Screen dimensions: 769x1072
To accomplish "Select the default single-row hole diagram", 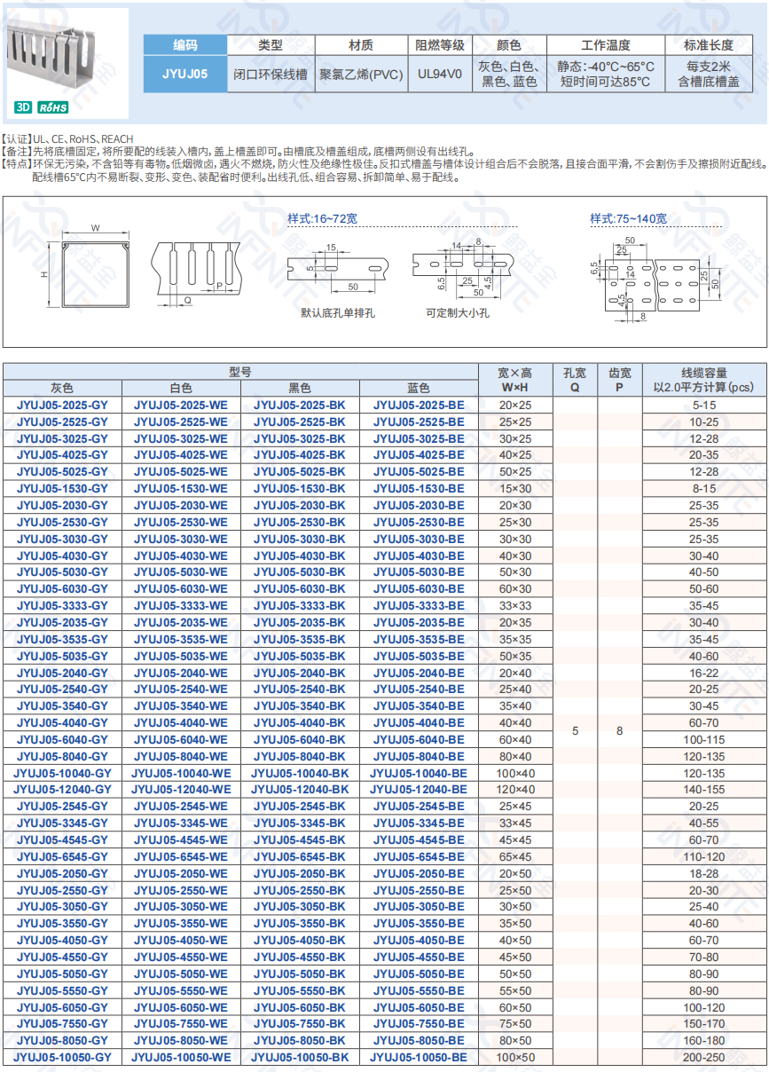I will (339, 266).
